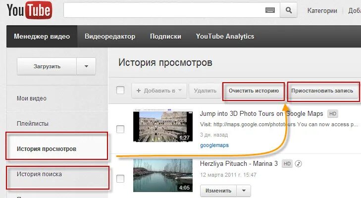
Task: Click the История просмотров page heading
Action: point(165,63)
